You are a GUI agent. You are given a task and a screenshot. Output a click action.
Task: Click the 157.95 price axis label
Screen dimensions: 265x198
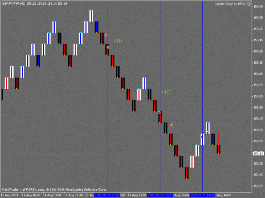[x=258, y=175]
